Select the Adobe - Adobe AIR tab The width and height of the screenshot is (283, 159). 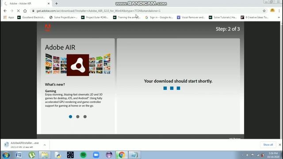pyautogui.click(x=26, y=4)
